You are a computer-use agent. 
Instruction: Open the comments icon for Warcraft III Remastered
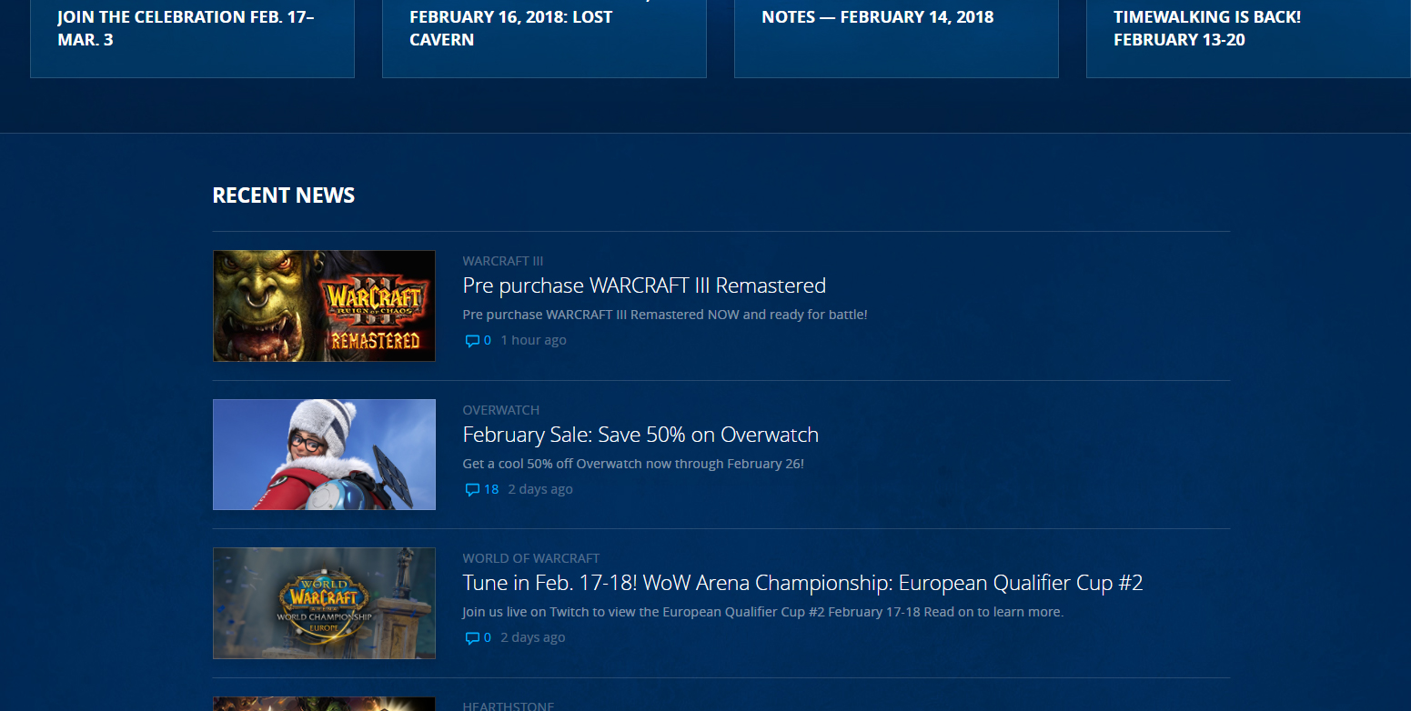tap(472, 341)
